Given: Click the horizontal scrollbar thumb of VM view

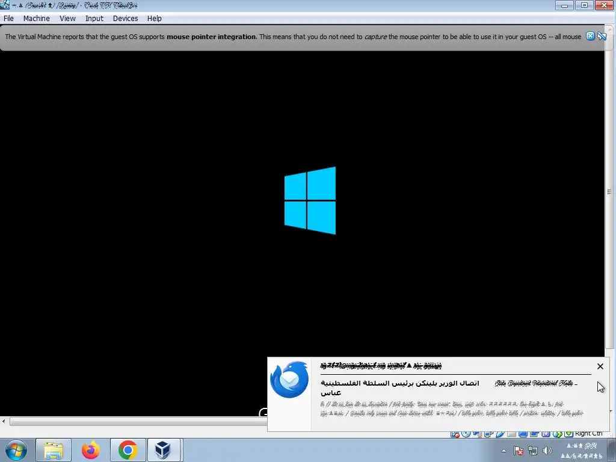Looking at the screenshot, I should pos(138,422).
